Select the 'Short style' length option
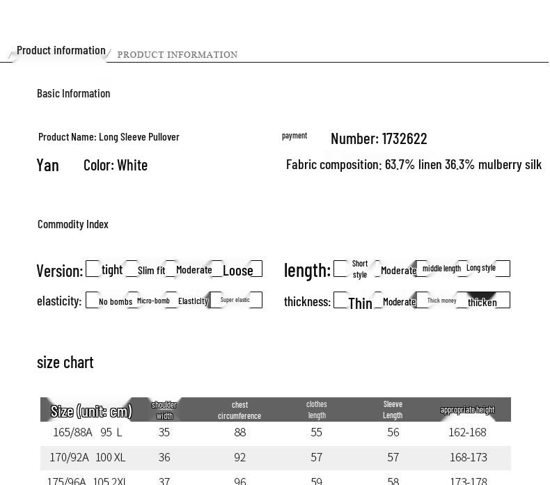 (341, 269)
